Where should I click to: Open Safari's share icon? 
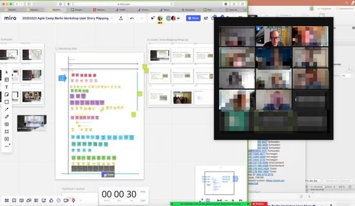[234, 4]
